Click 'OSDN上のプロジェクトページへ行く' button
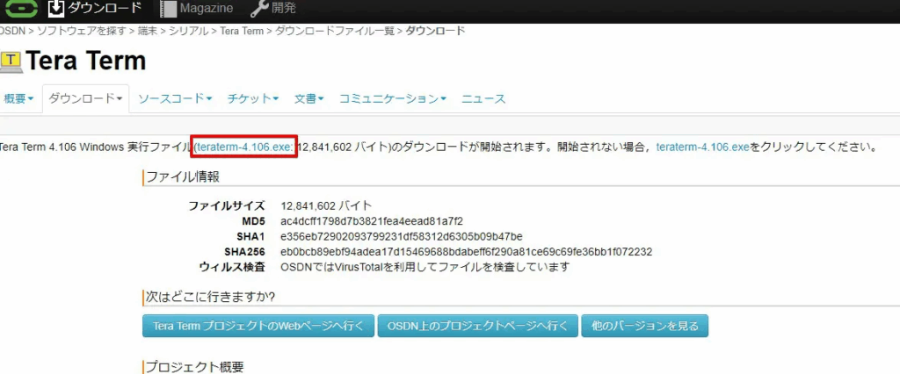900x374 pixels. [478, 327]
